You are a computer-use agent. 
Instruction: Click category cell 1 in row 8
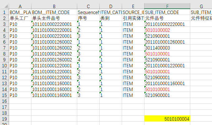tap(111, 54)
